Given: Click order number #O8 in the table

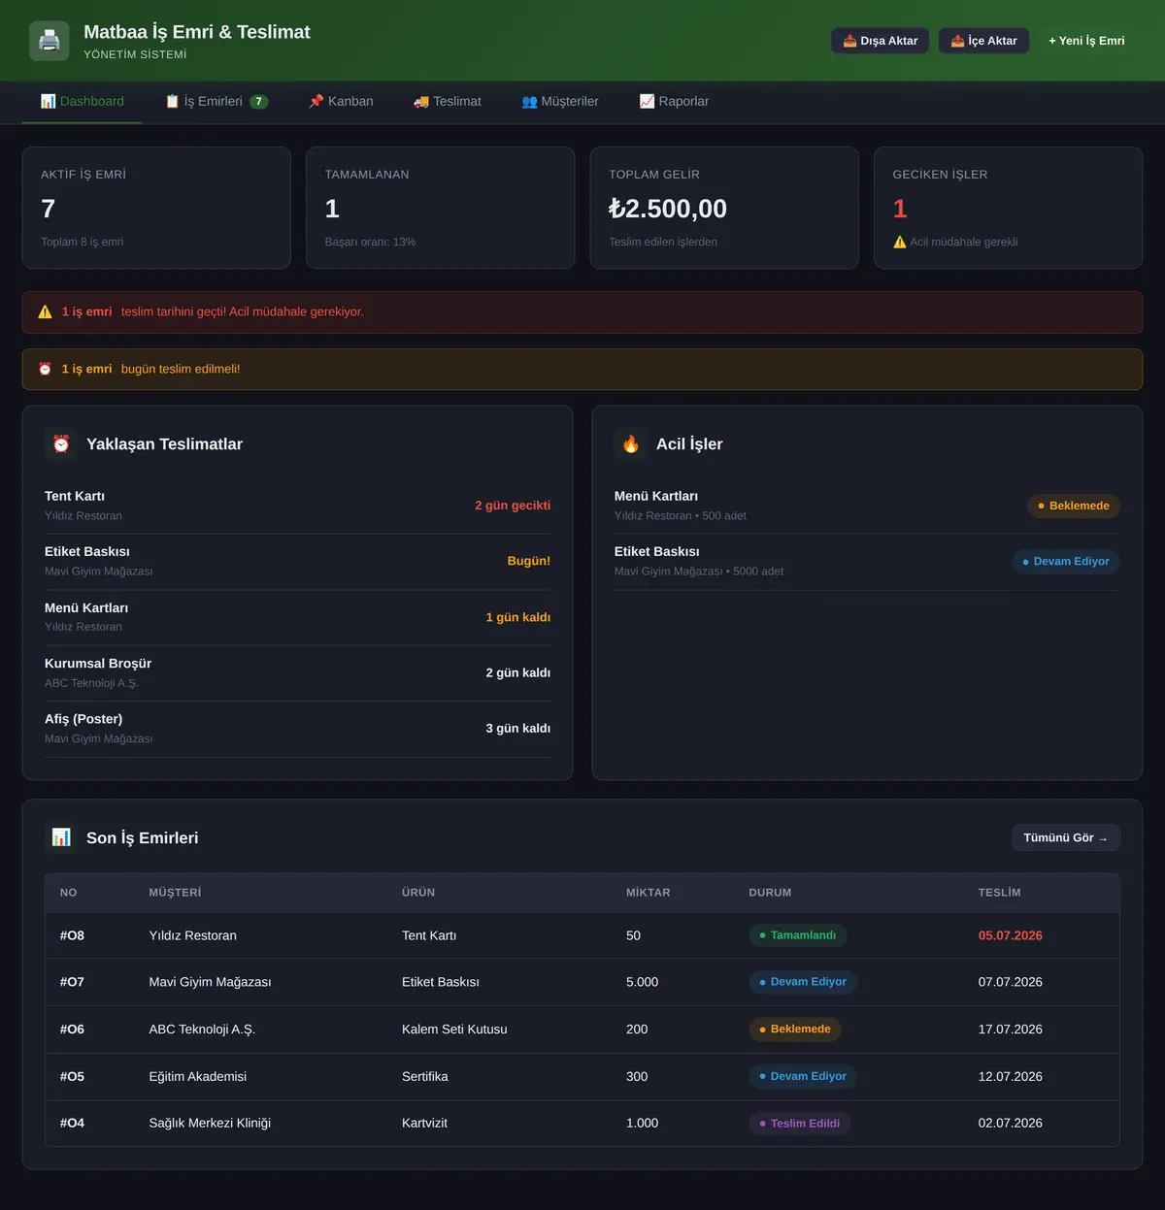Looking at the screenshot, I should pyautogui.click(x=72, y=935).
